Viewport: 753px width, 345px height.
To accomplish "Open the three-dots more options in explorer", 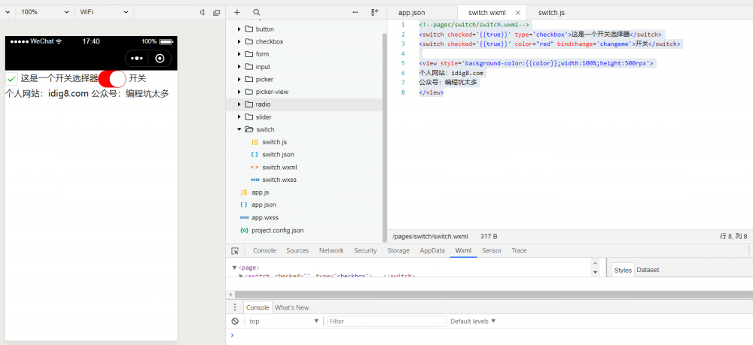I will coord(355,12).
